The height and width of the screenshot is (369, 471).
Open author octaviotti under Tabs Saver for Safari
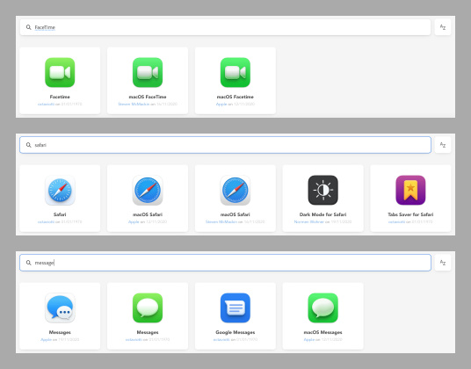click(x=396, y=222)
